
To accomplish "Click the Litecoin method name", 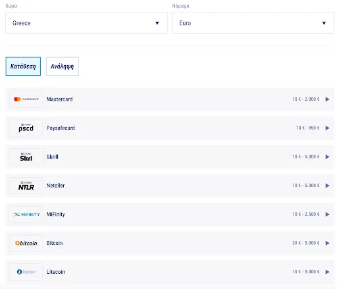I will pyautogui.click(x=56, y=272).
